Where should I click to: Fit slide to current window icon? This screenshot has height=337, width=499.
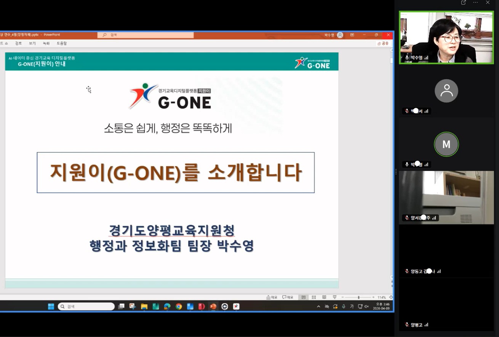(x=391, y=297)
